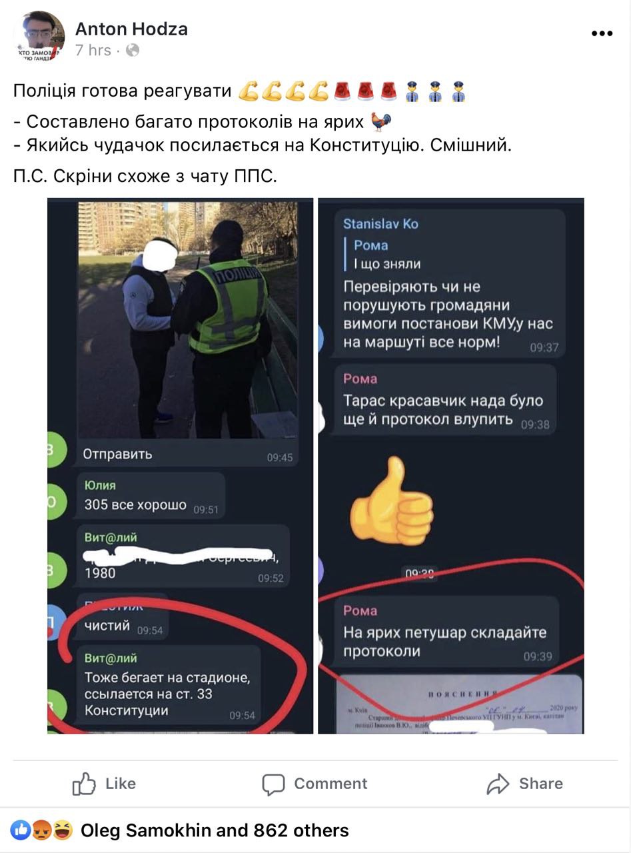Open the right chat screenshot with thumbs-up sticker
The height and width of the screenshot is (853, 631).
tap(451, 466)
